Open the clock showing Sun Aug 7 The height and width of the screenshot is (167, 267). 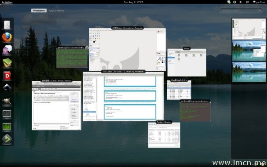coord(133,2)
